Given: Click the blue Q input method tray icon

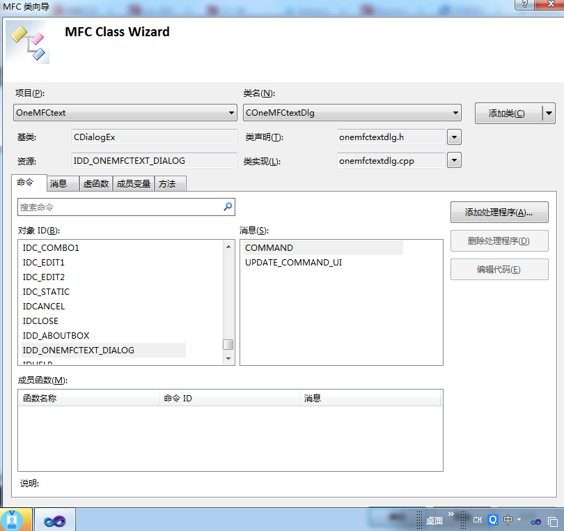Looking at the screenshot, I should (492, 519).
